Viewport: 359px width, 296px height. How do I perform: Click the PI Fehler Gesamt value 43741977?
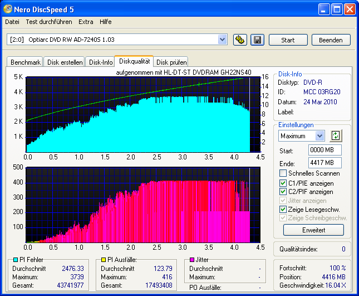pos(70,285)
